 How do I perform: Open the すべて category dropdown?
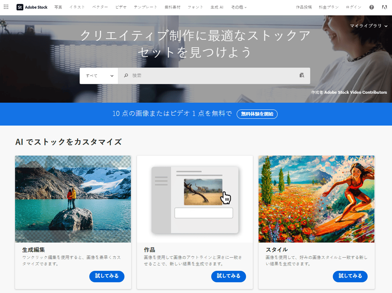point(99,76)
